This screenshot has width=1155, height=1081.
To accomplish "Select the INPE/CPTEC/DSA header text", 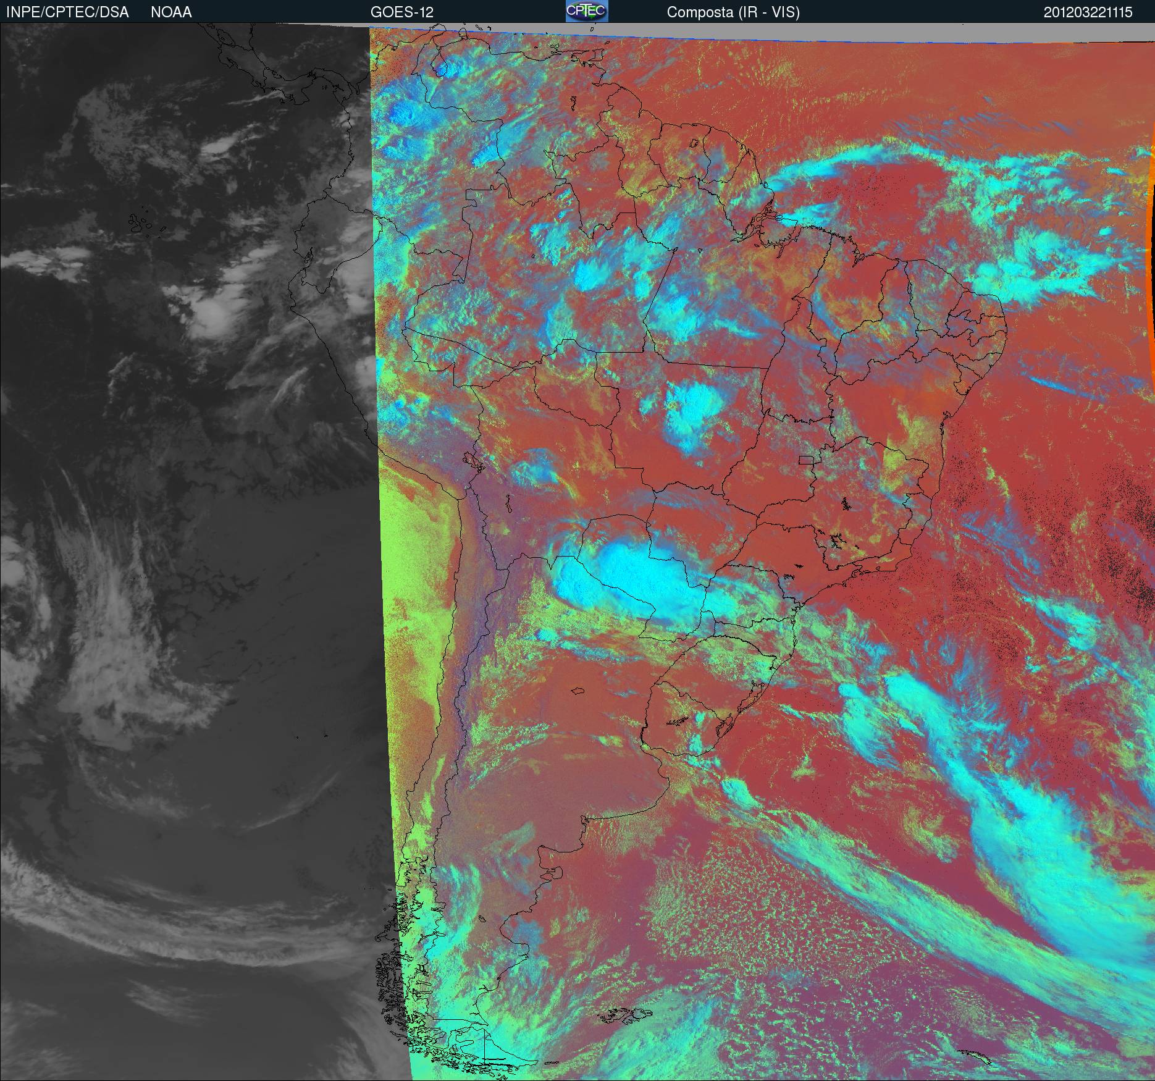I will tap(67, 12).
